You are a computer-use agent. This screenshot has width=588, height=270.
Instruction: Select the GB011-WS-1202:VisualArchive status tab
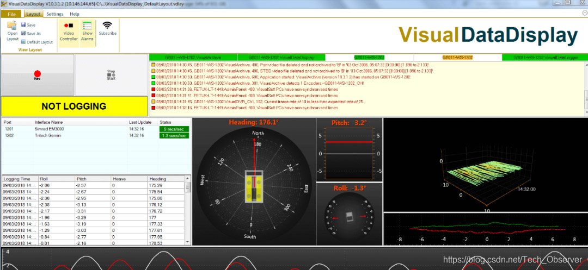click(193, 58)
